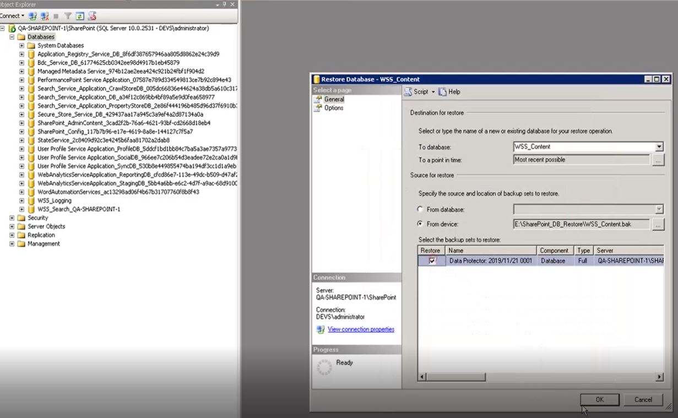
Task: Click the Refresh icon in Object Explorer
Action: point(80,16)
